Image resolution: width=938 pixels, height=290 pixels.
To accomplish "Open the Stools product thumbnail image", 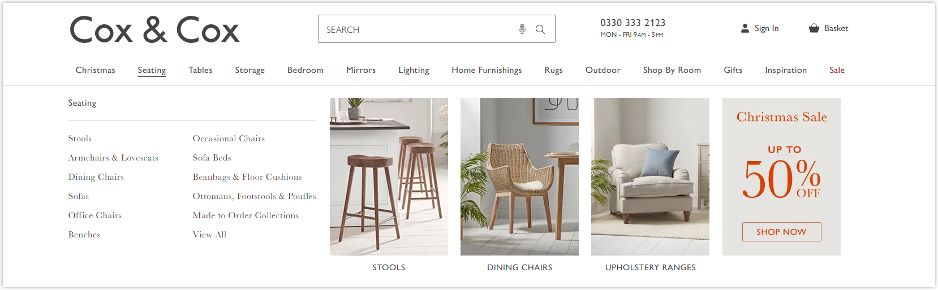I will 389,176.
